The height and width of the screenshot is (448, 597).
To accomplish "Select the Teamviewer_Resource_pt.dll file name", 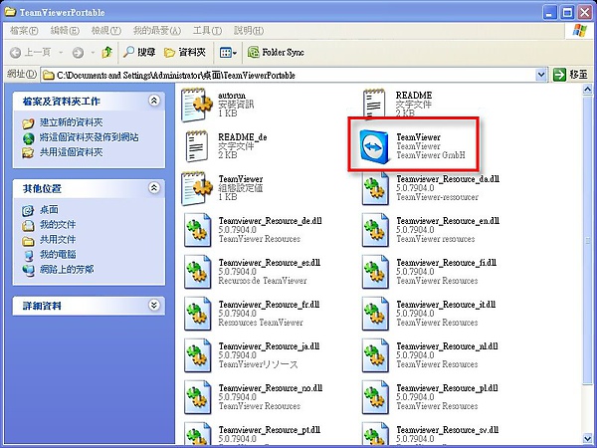I will tap(270, 430).
